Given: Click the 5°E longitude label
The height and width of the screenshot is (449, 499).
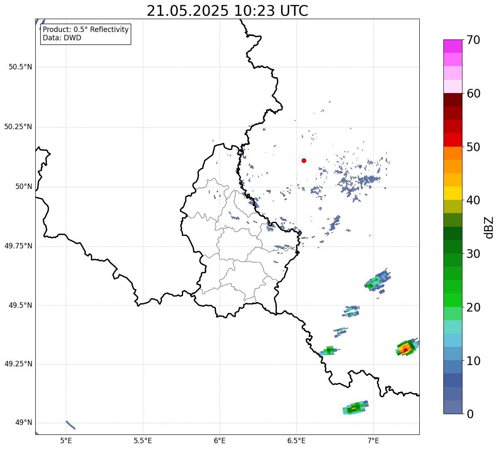Looking at the screenshot, I should point(66,441).
